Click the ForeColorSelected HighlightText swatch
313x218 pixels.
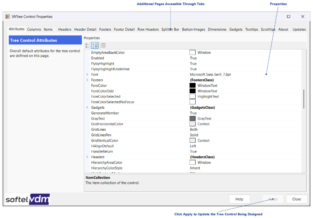tap(192, 96)
